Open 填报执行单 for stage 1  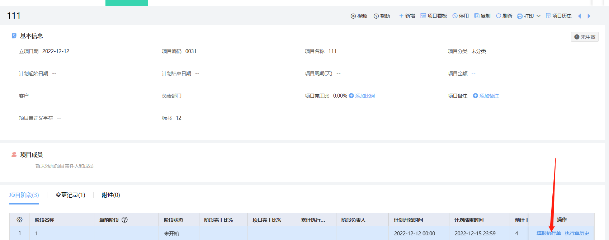548,233
